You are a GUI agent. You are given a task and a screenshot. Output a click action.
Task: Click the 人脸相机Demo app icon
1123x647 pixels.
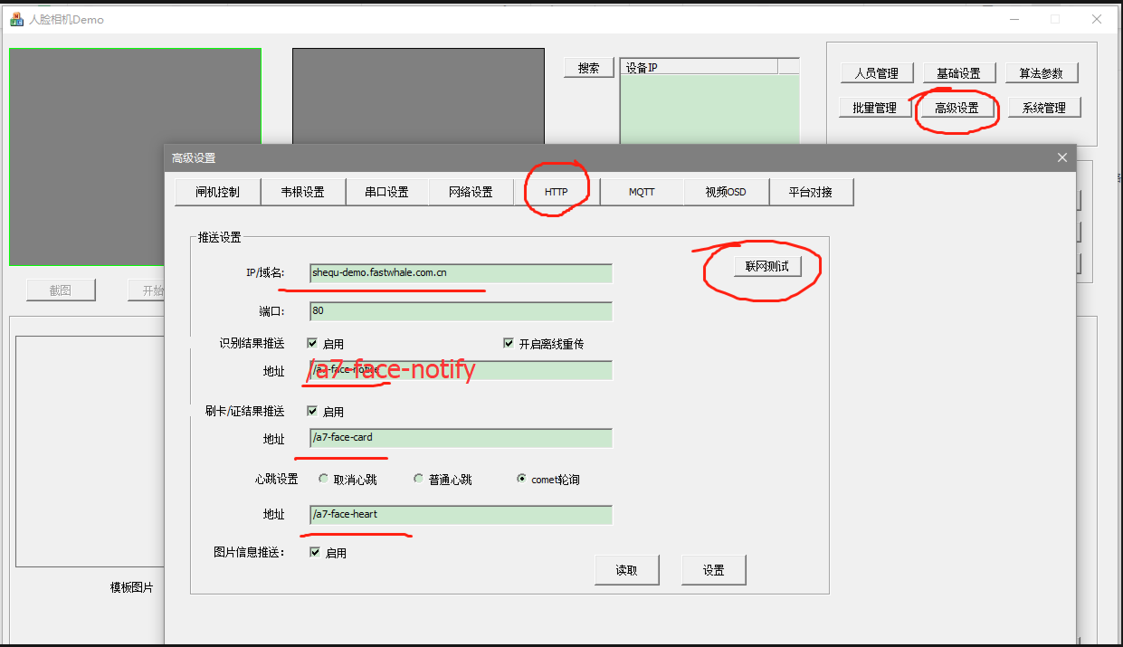coord(15,19)
